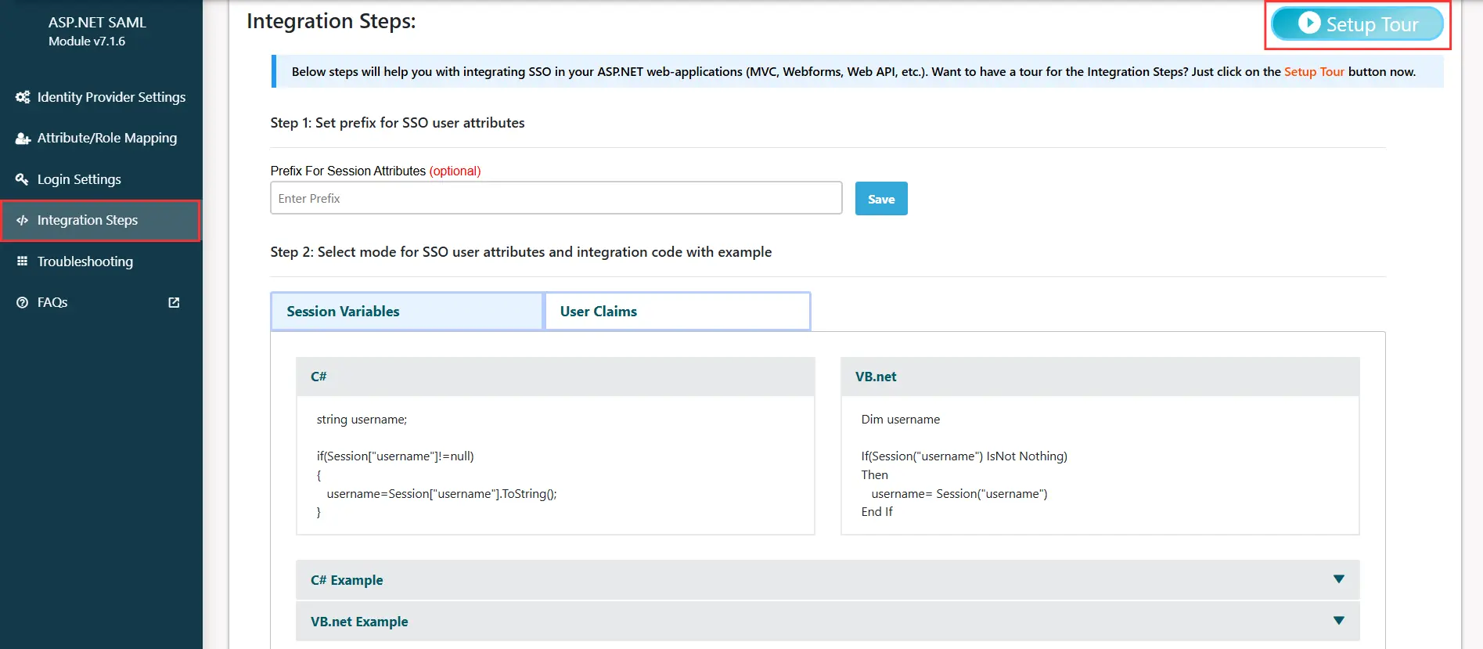
Task: Click the Login Settings key icon
Action: pos(22,179)
